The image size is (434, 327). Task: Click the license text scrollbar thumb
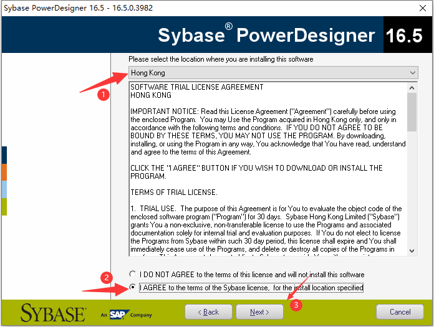(x=412, y=112)
